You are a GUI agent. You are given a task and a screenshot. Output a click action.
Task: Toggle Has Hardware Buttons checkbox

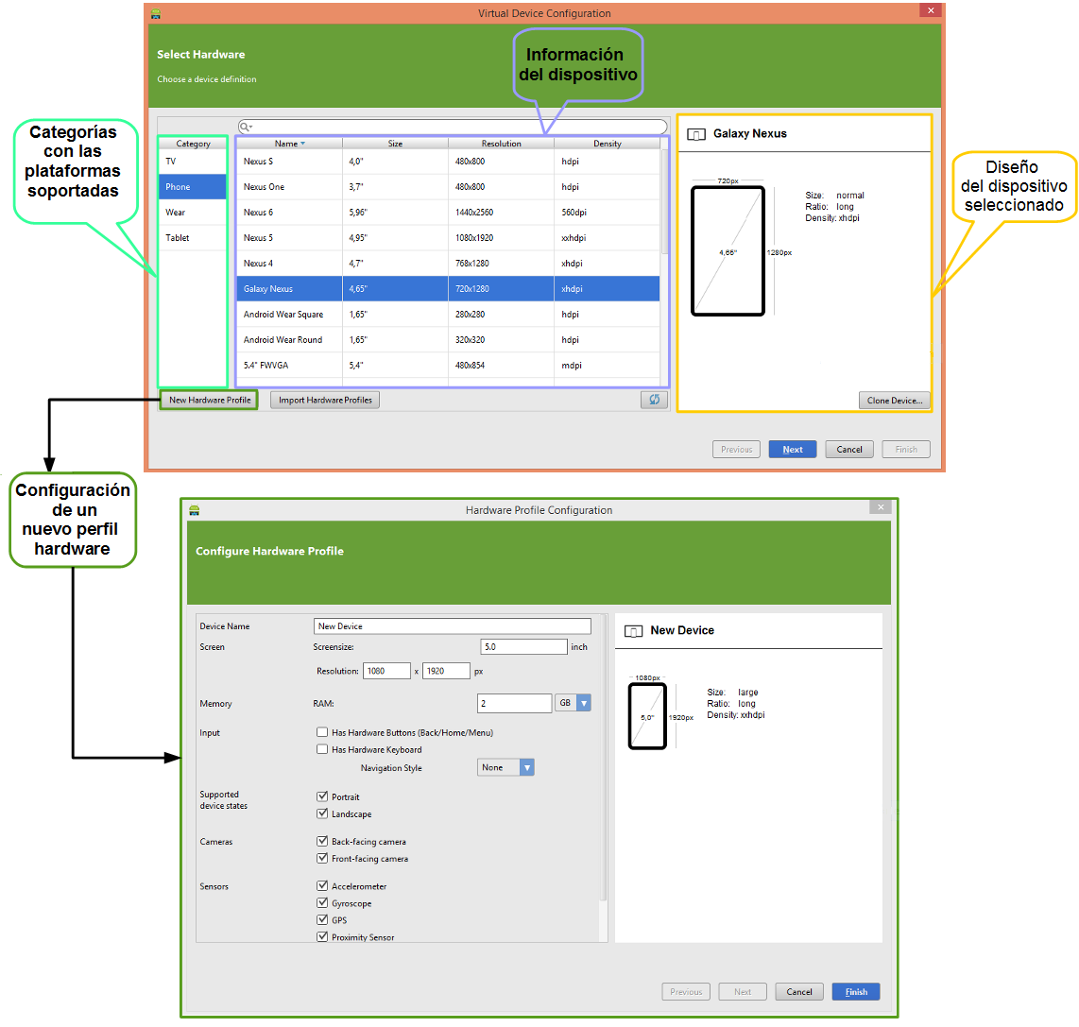322,731
